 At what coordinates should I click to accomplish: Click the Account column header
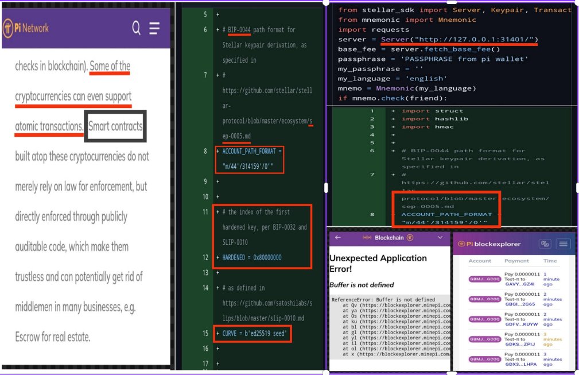point(480,261)
